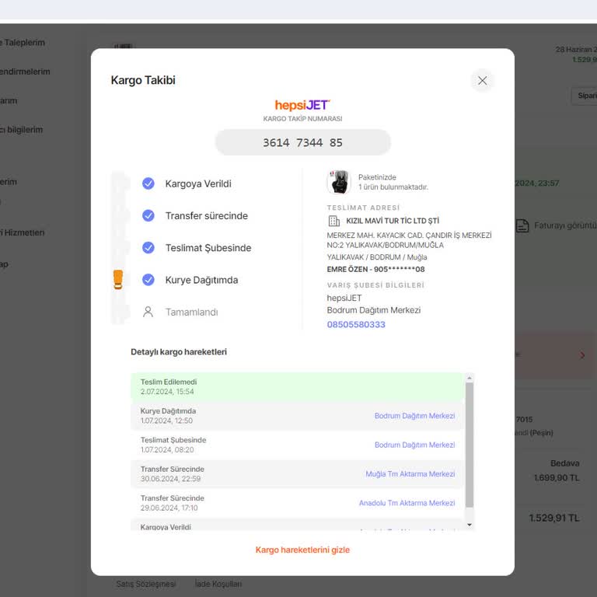Click the Transfer sürecinde checkmark icon
Viewport: 597px width, 597px height.
(x=148, y=215)
